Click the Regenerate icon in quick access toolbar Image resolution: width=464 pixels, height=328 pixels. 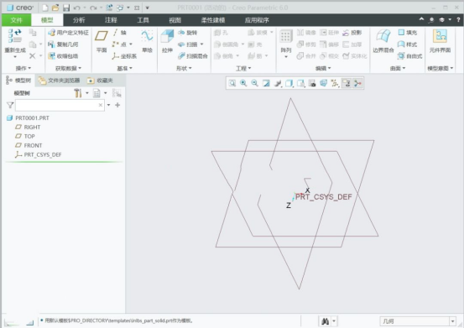click(x=109, y=8)
